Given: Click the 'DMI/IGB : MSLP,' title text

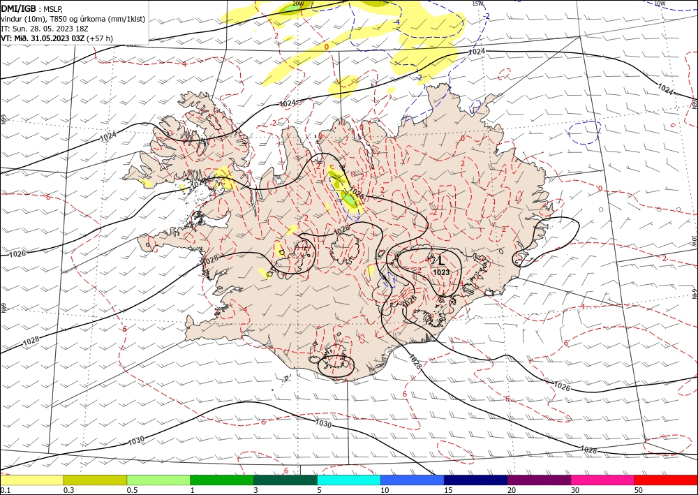Looking at the screenshot, I should click(32, 8).
